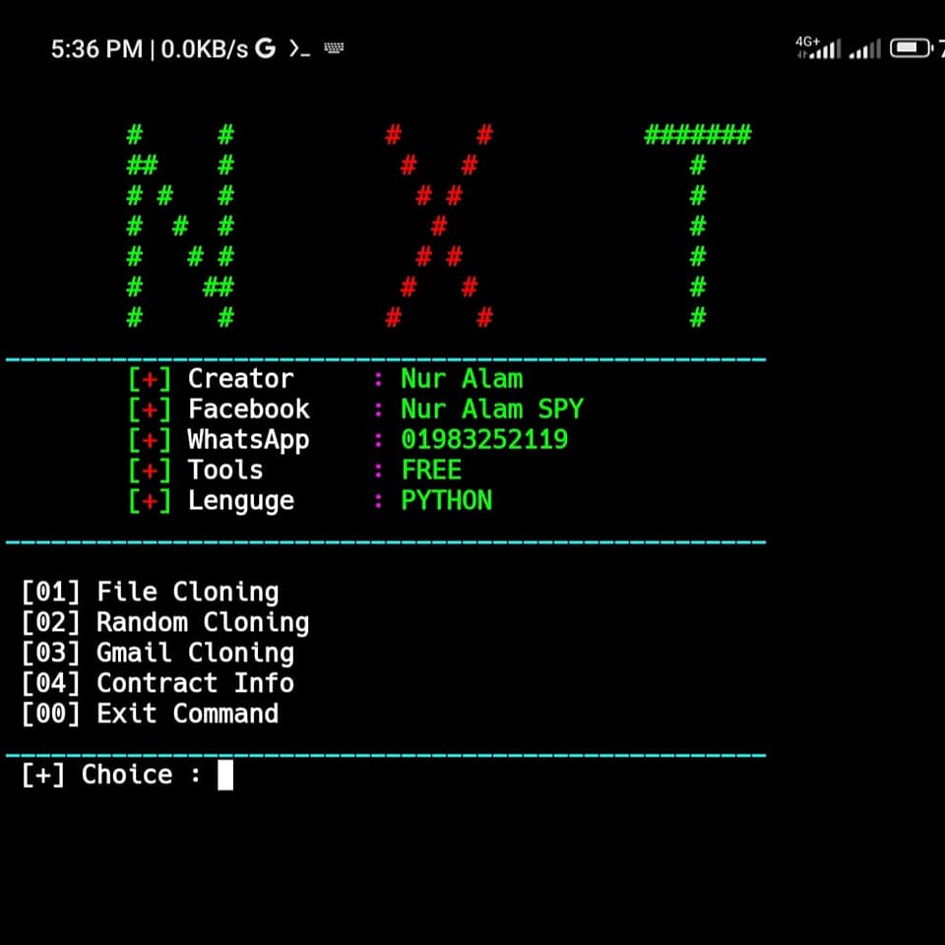945x945 pixels.
Task: Tap the green PYTHON value
Action: click(x=447, y=501)
